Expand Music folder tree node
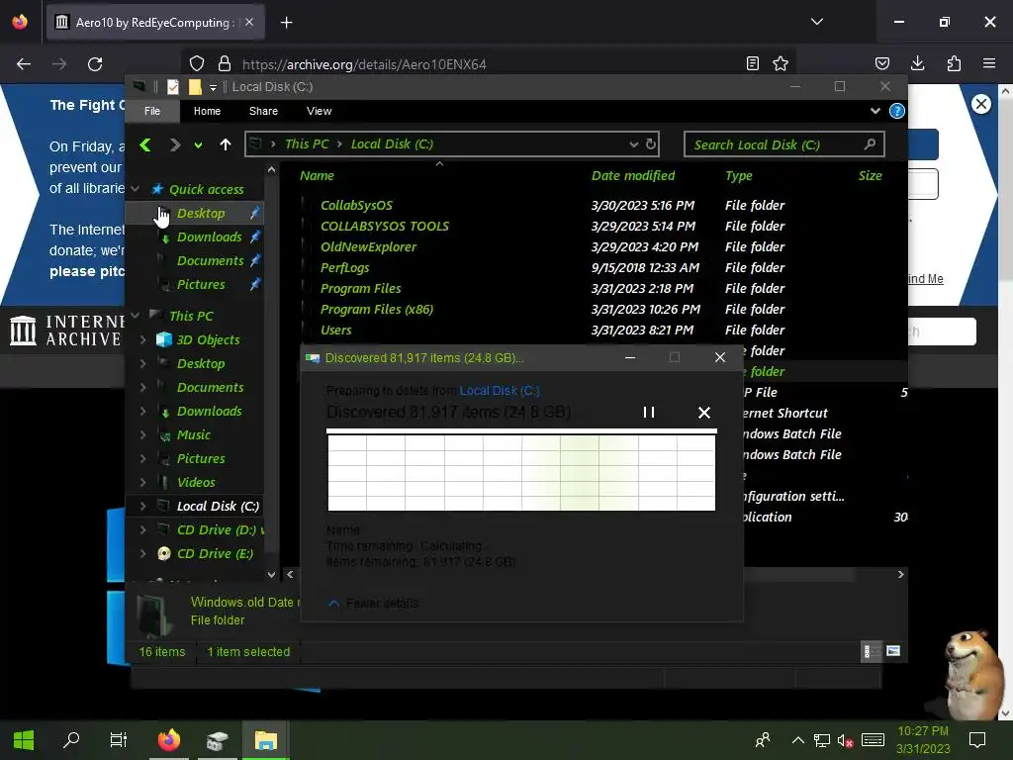The width and height of the screenshot is (1013, 760). pos(142,435)
